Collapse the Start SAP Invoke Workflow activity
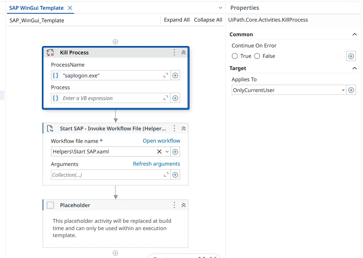Viewport: 363px width, 258px height. point(184,129)
